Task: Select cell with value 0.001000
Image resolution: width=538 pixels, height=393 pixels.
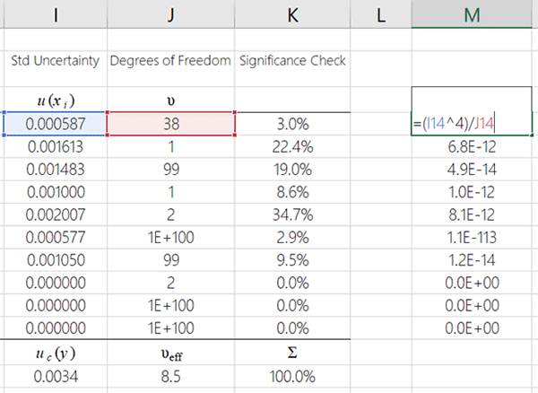Action: [56, 192]
